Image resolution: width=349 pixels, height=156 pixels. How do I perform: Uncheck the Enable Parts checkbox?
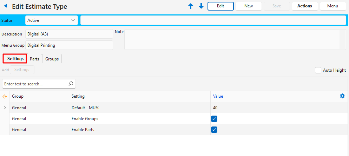[214, 130]
